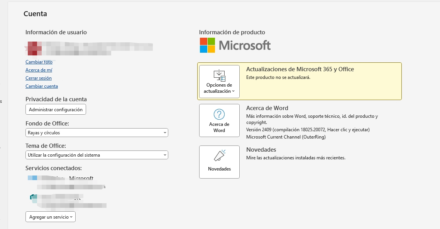
Task: Click the Microsoft Current Channel (OuterRing) text
Action: (x=286, y=137)
